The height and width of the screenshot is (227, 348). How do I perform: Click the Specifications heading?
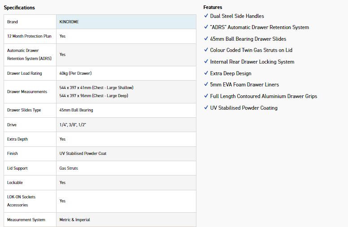coord(19,8)
